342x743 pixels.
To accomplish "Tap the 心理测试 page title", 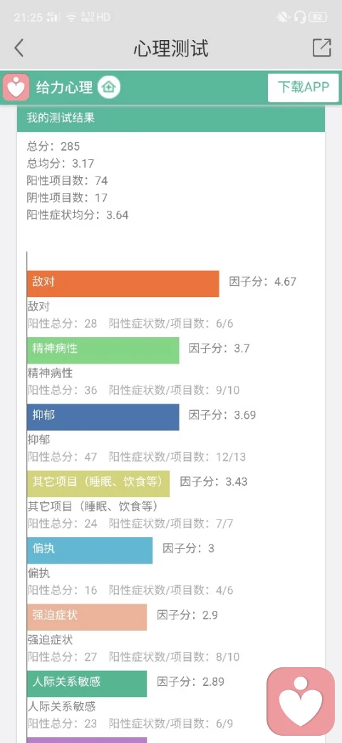I will 171,49.
